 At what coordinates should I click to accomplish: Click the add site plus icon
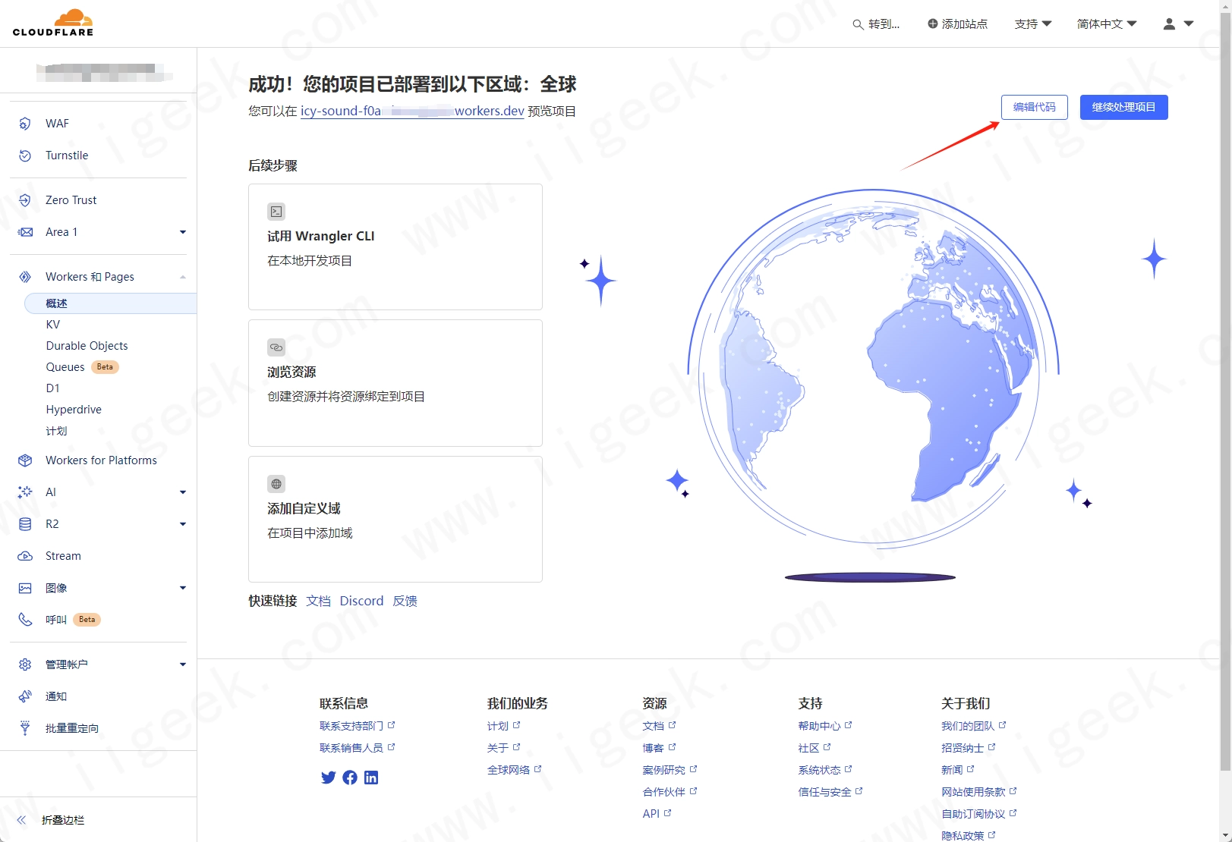[933, 24]
